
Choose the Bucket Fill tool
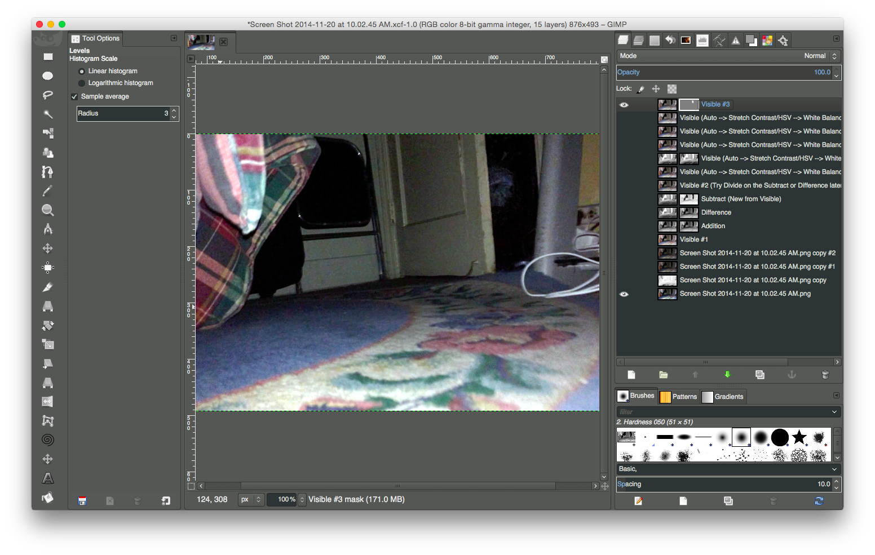click(x=48, y=497)
